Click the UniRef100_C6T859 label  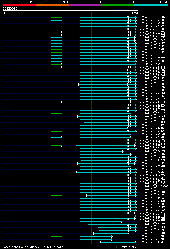tap(152, 96)
